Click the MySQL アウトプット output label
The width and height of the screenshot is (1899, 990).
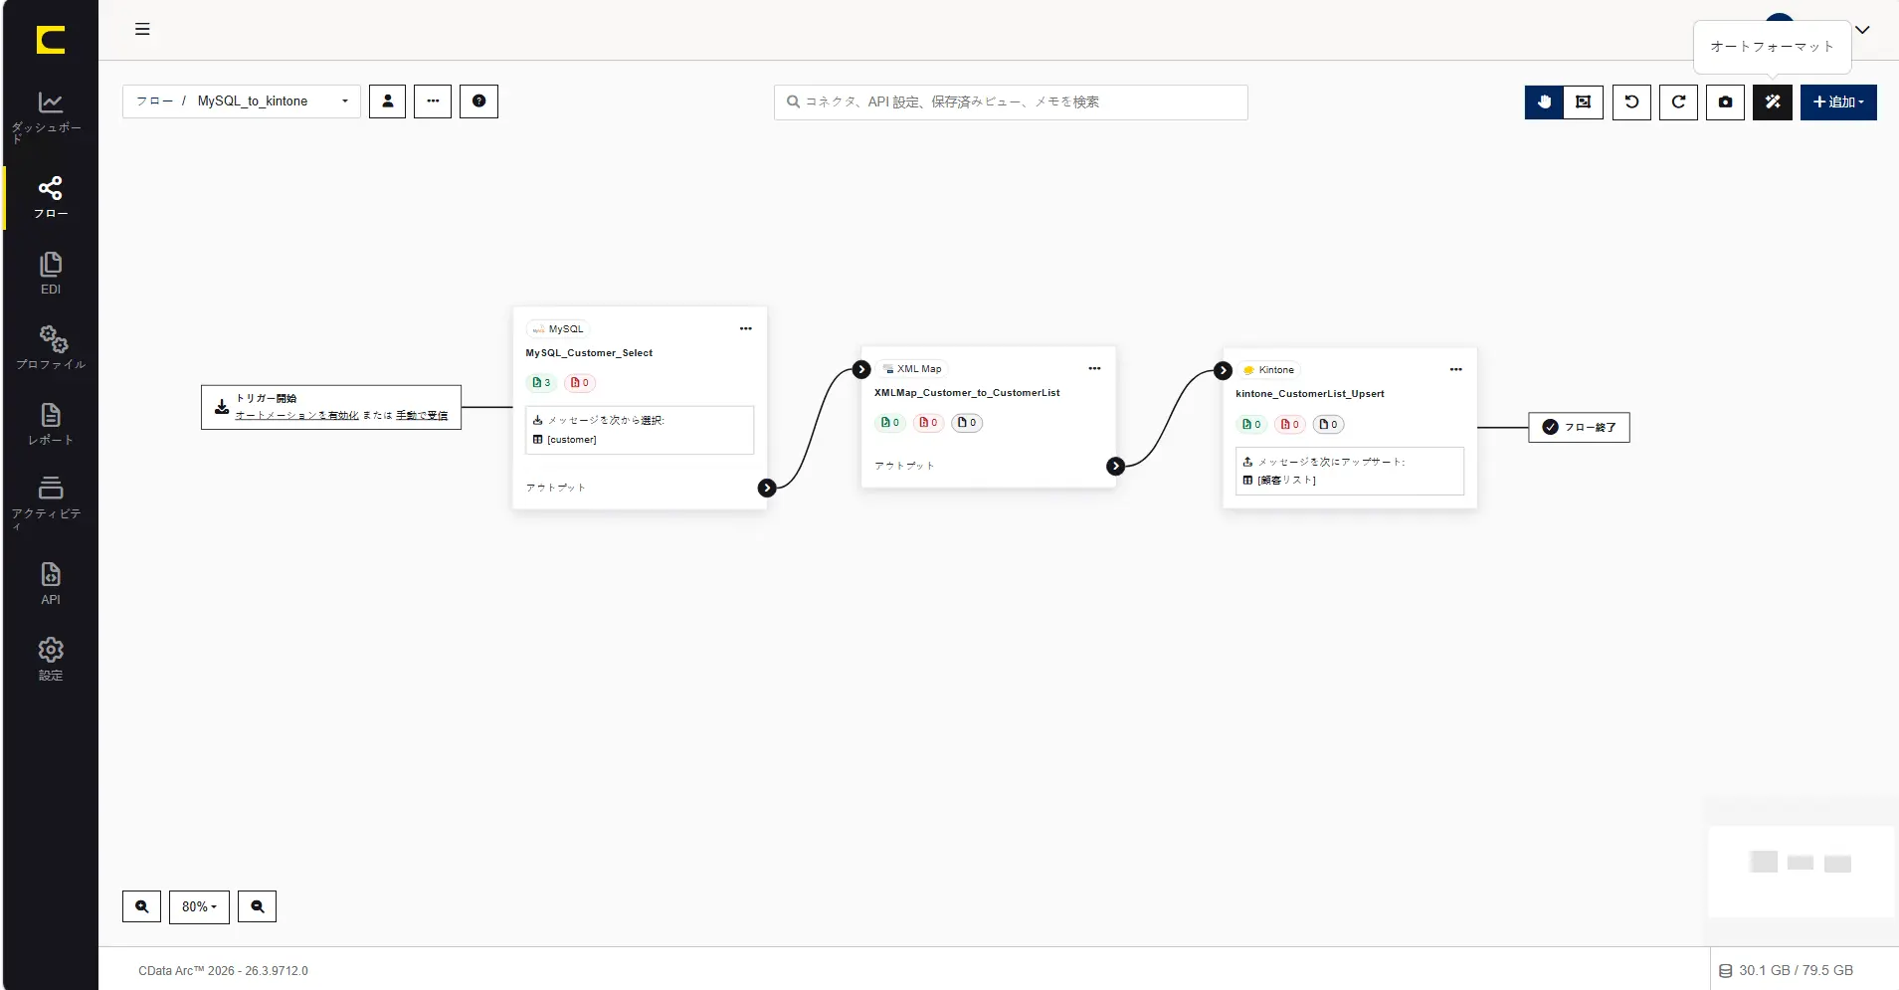point(555,488)
